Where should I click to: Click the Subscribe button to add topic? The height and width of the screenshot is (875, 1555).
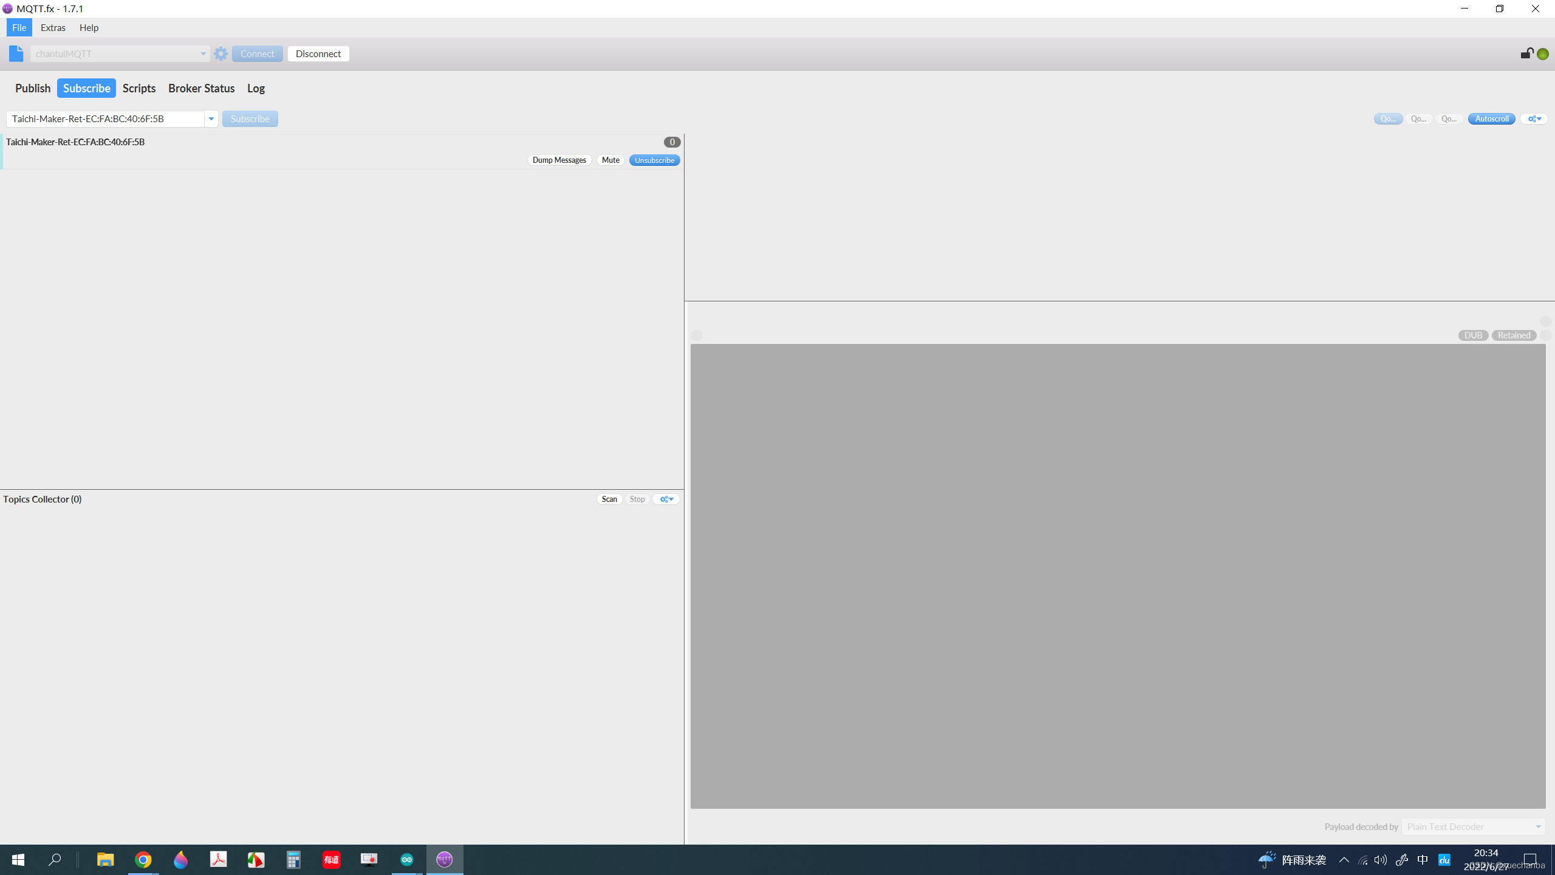[x=250, y=117]
